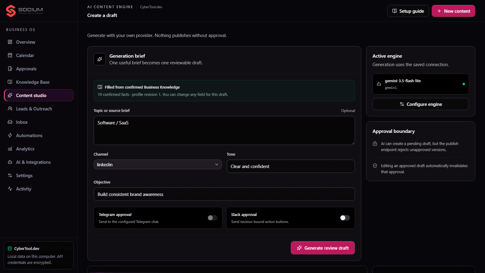The width and height of the screenshot is (485, 273).
Task: Click the Automations lightning icon
Action: [x=10, y=135]
